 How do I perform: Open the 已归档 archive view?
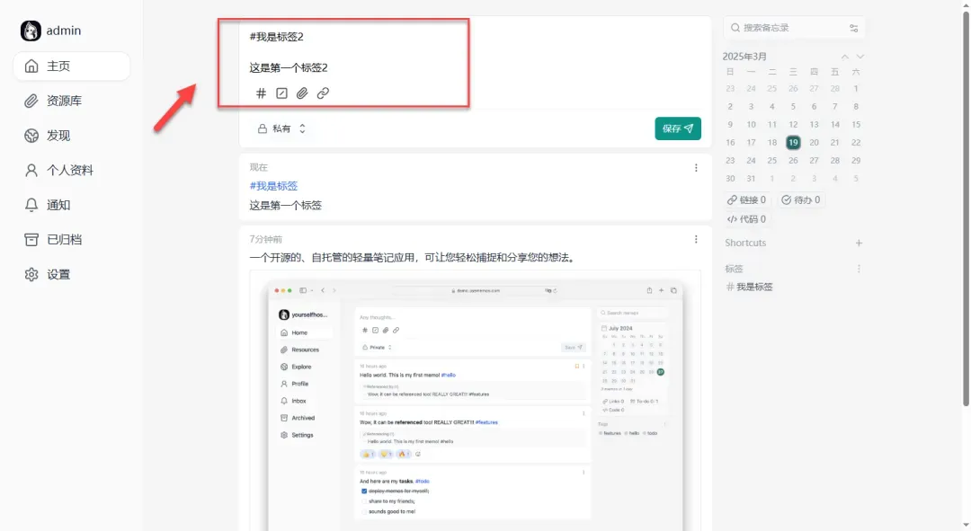click(60, 239)
